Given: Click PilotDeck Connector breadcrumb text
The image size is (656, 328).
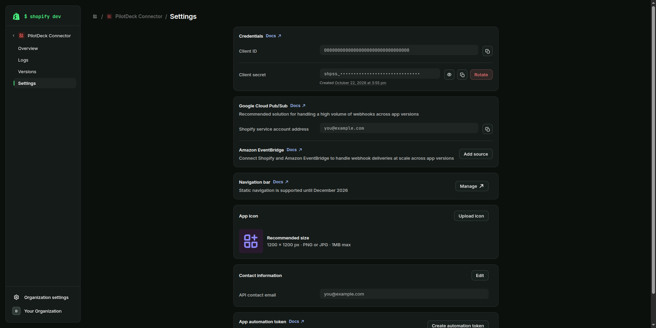Looking at the screenshot, I should [139, 16].
